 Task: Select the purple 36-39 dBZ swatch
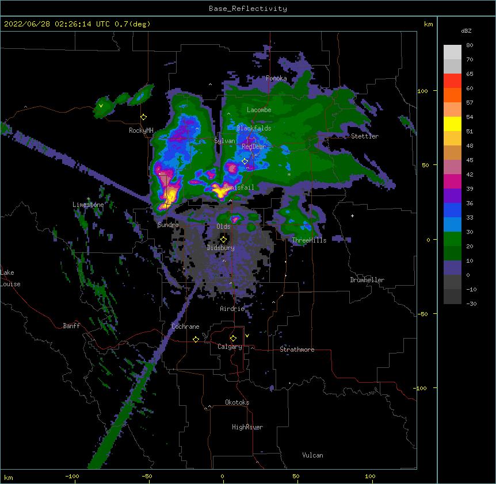coord(452,196)
